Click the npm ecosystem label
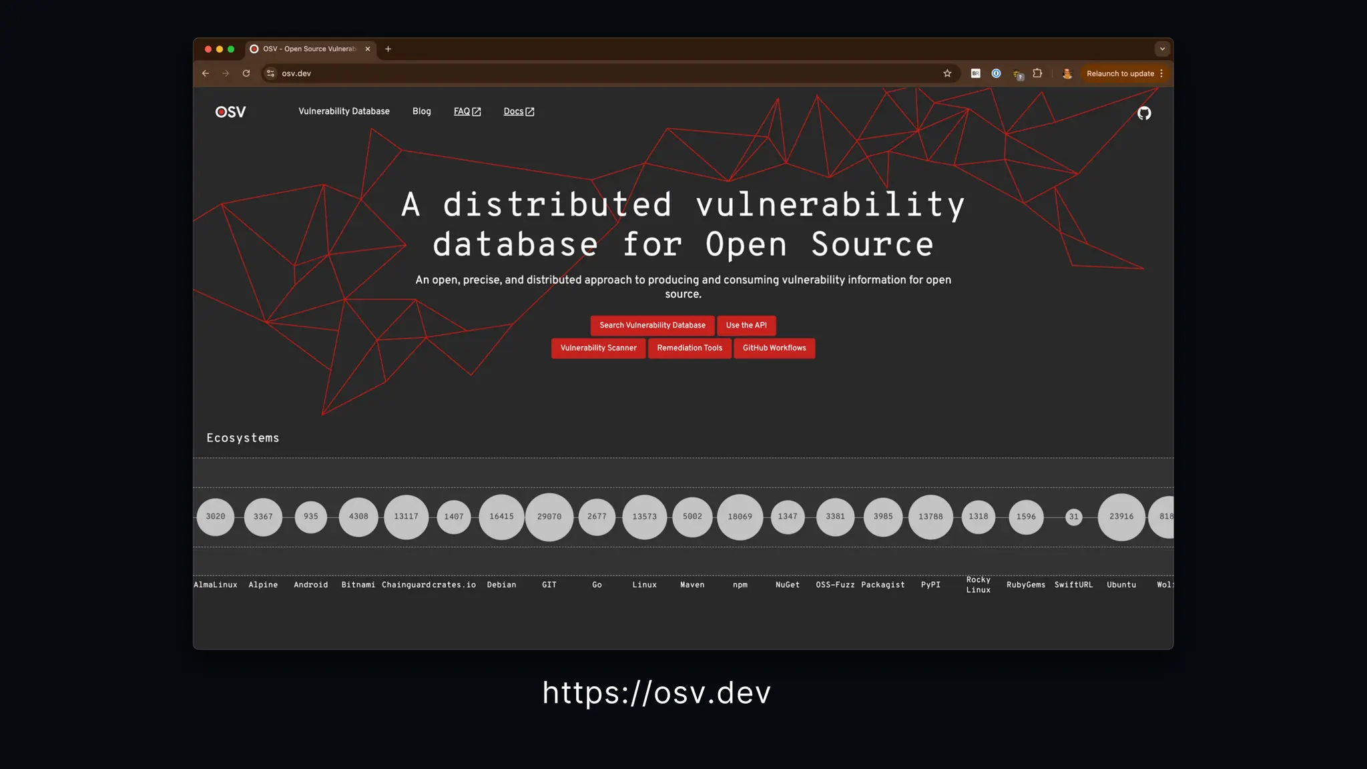 pos(740,585)
